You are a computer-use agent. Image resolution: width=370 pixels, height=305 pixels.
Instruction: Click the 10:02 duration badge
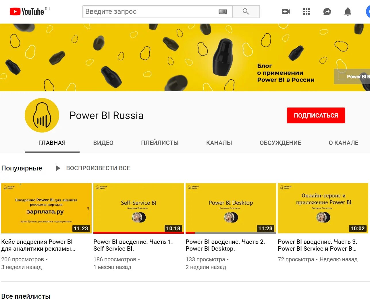tap(358, 229)
